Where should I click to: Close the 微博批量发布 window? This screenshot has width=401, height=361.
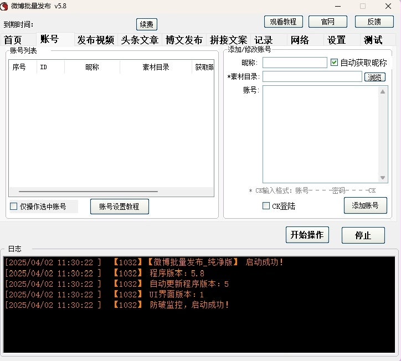388,6
